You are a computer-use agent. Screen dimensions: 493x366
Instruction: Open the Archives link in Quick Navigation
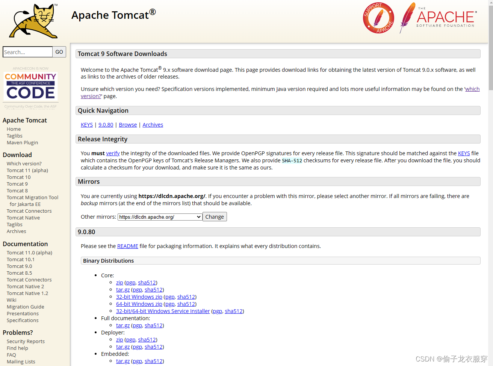(153, 124)
